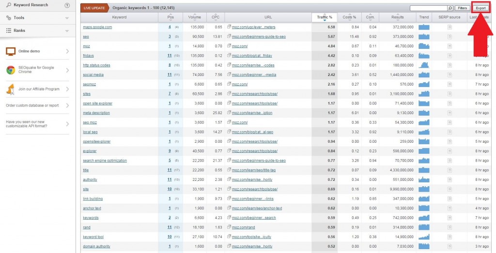This screenshot has width=496, height=253.
Task: Click the Online demo monitor icon
Action: click(x=11, y=51)
